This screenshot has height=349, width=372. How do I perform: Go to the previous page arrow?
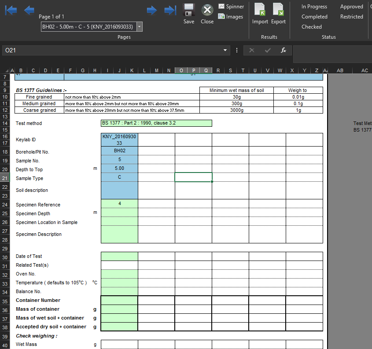pos(29,10)
